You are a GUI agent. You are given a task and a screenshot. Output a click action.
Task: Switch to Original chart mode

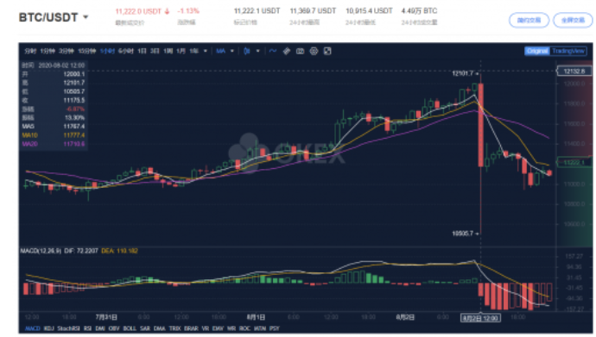(x=537, y=51)
